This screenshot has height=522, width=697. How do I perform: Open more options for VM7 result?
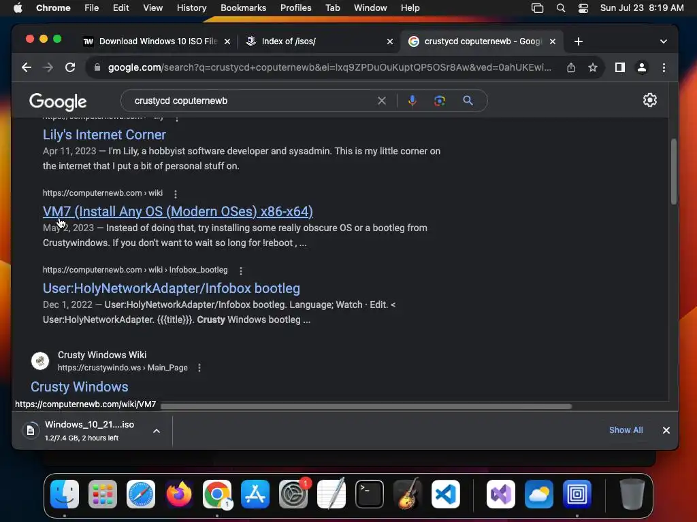point(176,194)
